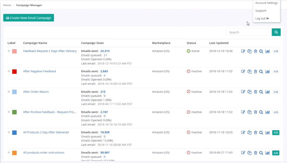Edit the All products order instructions campaign
The height and width of the screenshot is (163, 287).
pos(243,153)
